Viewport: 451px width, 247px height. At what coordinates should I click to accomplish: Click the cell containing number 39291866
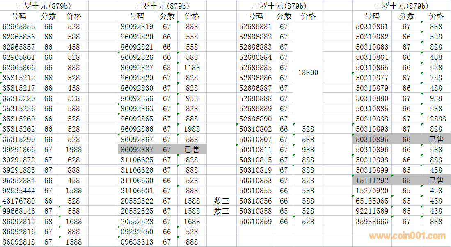(19, 149)
